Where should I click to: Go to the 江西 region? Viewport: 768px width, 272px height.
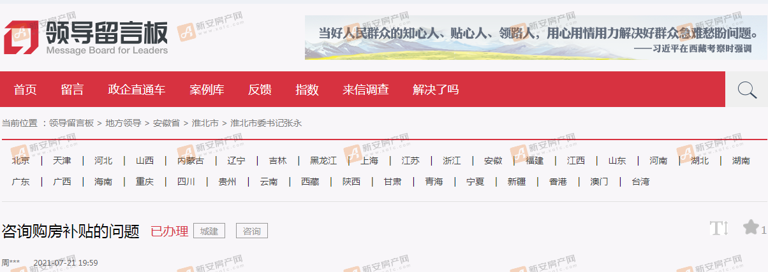[576, 161]
